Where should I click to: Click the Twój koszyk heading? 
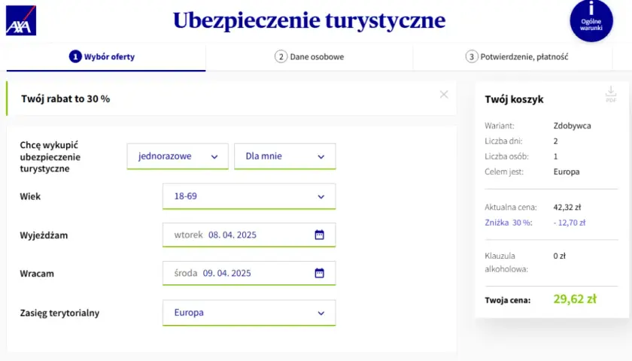click(514, 99)
